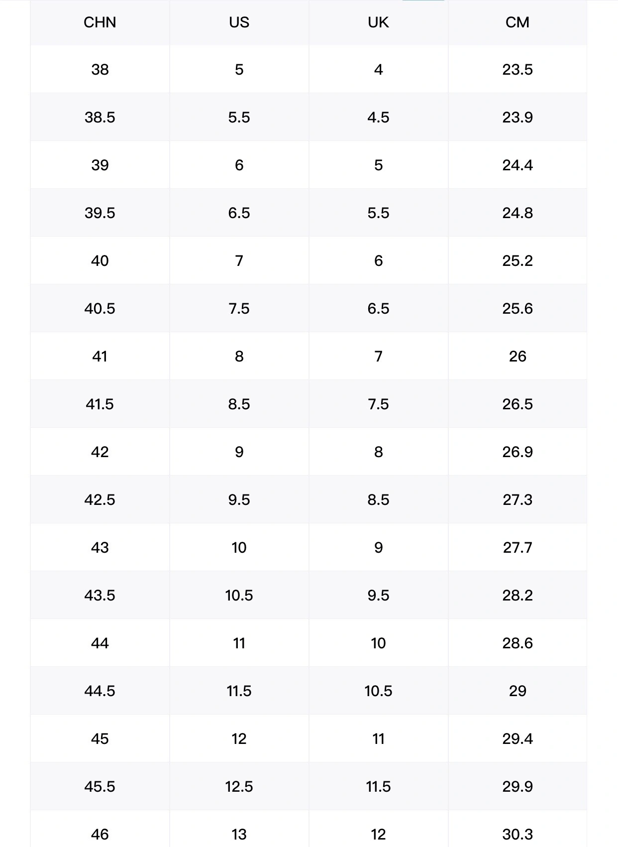Image resolution: width=618 pixels, height=847 pixels.
Task: Click the CHN 38.5 cell
Action: 100,117
